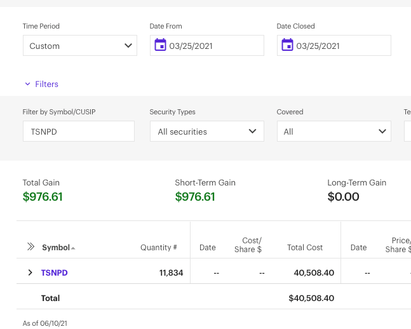Sort by Total Cost column header
The width and height of the screenshot is (411, 329).
click(x=305, y=248)
